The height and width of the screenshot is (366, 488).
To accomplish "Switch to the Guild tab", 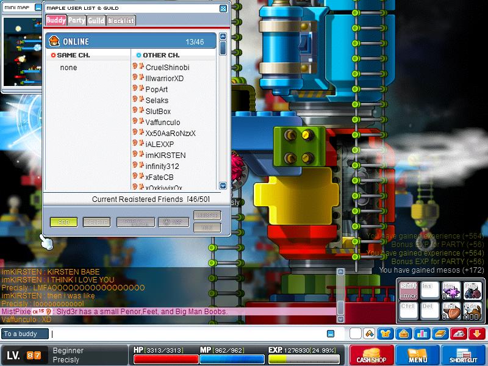I will click(x=96, y=21).
